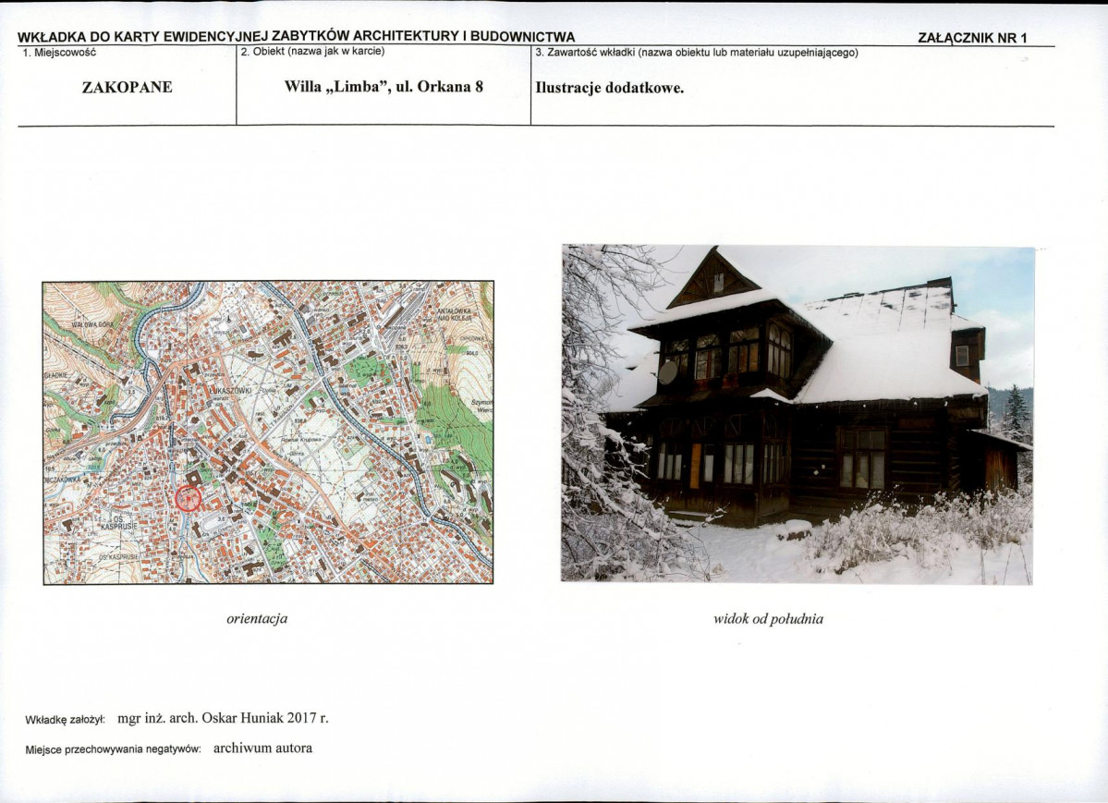Click the 3. Zawartość wkładki field label
The width and height of the screenshot is (1108, 803).
697,53
